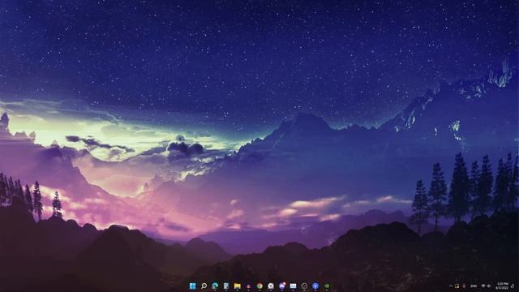Open the purple chat app with notification badge

tap(282, 286)
